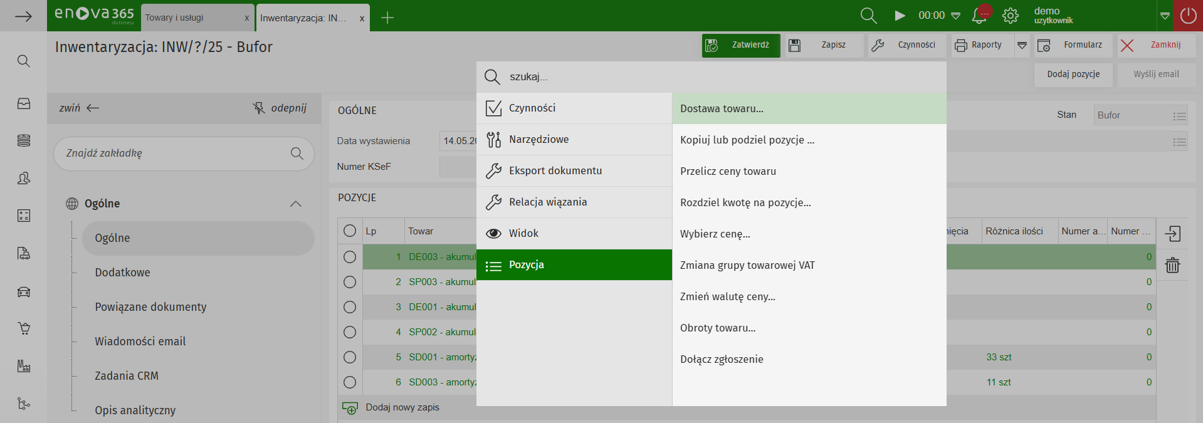
Task: Open settings gear in top bar
Action: pyautogui.click(x=1011, y=16)
